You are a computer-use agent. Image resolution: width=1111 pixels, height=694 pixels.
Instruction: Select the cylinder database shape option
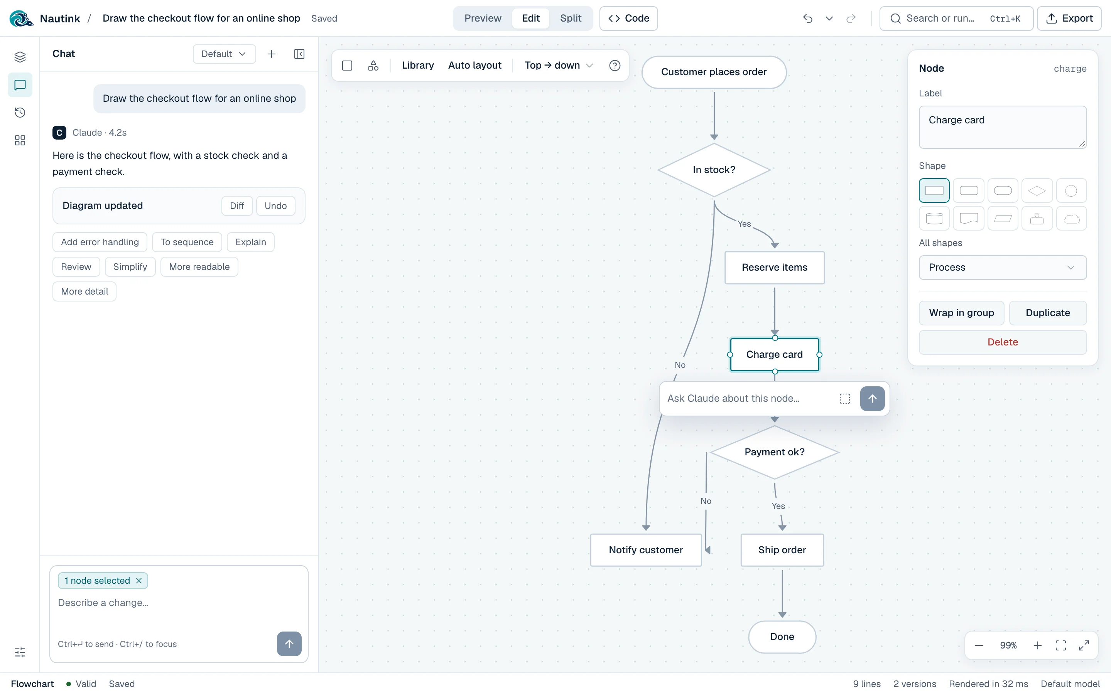(934, 219)
